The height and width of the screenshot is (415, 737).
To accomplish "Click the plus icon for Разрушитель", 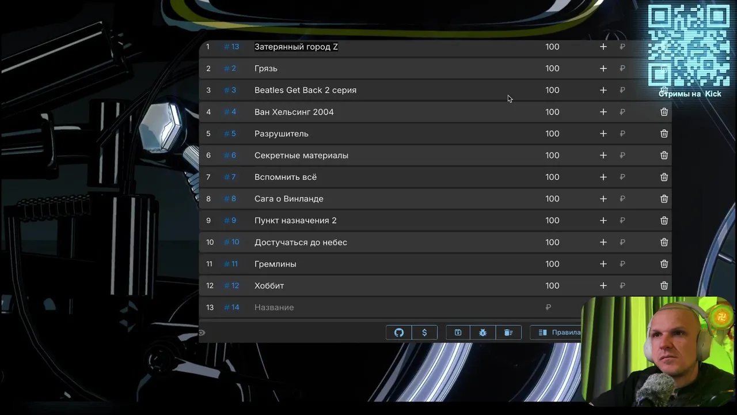I will point(603,134).
